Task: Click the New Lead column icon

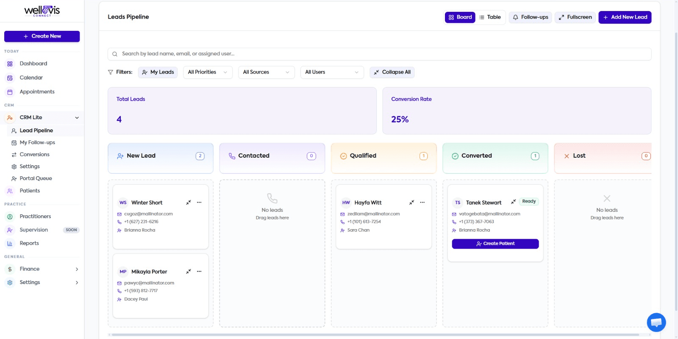Action: (120, 156)
